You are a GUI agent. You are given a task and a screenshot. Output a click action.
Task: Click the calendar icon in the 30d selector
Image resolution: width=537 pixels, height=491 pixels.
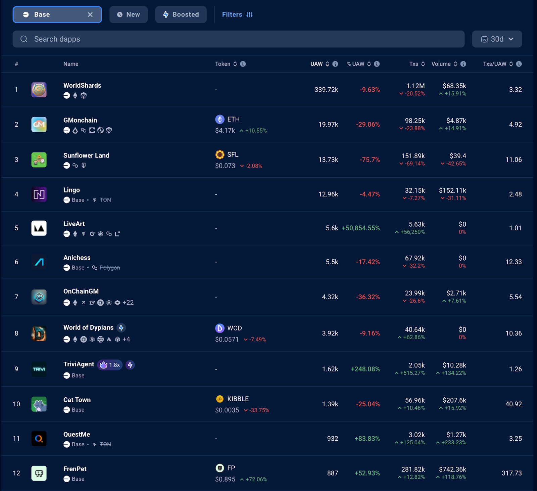(484, 39)
